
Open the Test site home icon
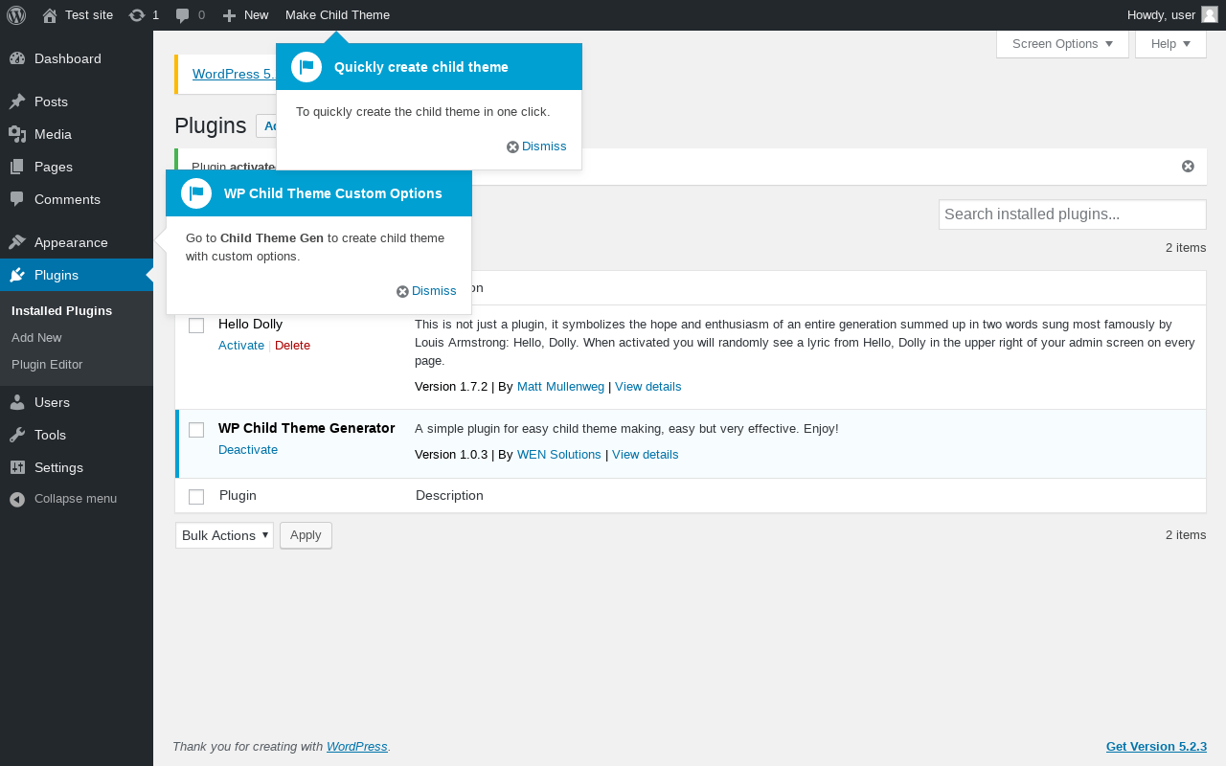coord(50,15)
